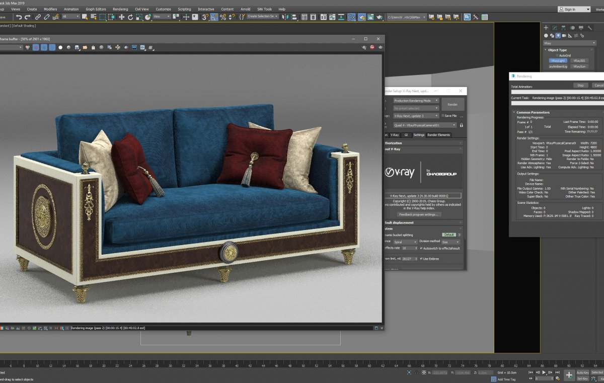Open the Create Selection Set dropdown
This screenshot has width=604, height=383.
(x=263, y=17)
